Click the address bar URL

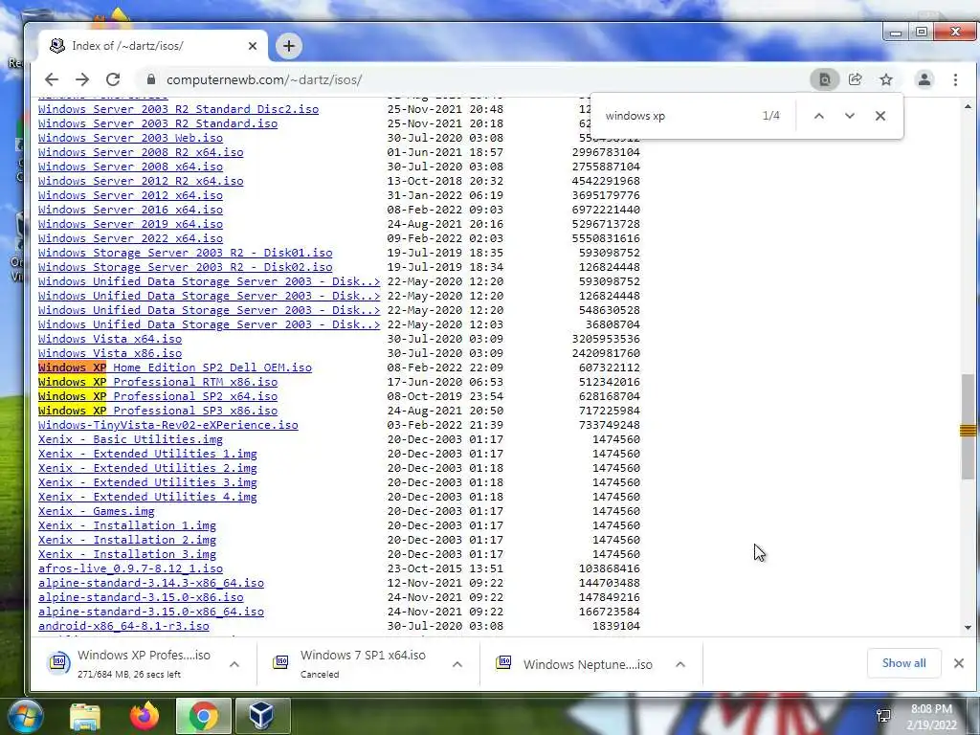coord(264,80)
